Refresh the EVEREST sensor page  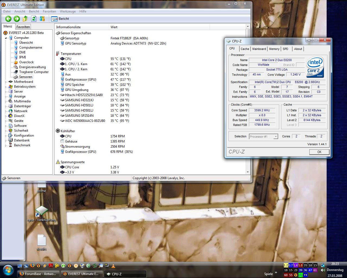(34, 19)
